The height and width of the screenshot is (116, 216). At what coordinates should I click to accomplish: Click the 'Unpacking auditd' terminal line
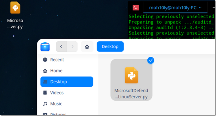pos(171,28)
